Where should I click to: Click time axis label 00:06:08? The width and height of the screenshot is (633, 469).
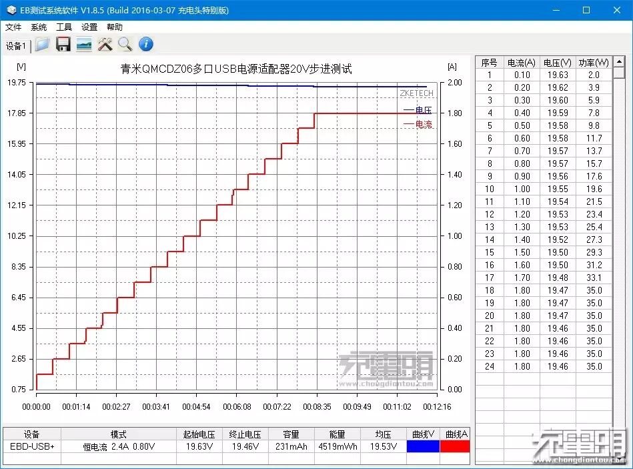(237, 407)
